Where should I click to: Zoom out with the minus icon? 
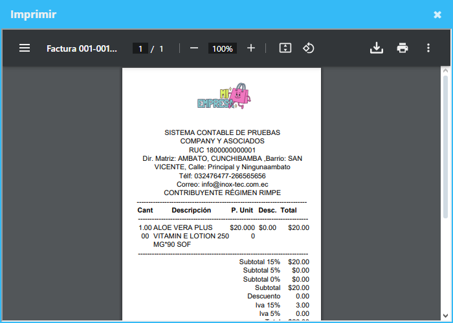194,48
